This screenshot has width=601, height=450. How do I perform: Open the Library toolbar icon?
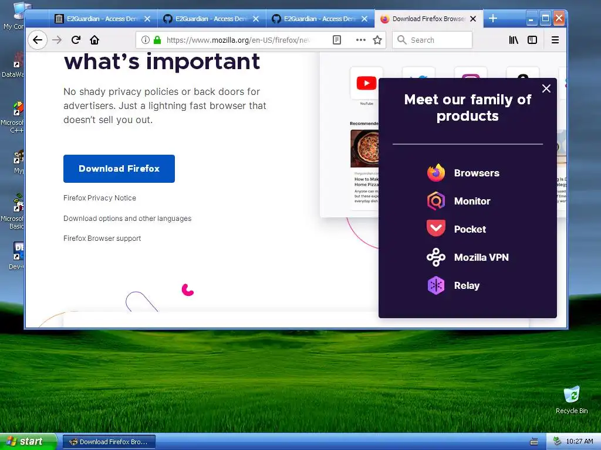click(513, 40)
